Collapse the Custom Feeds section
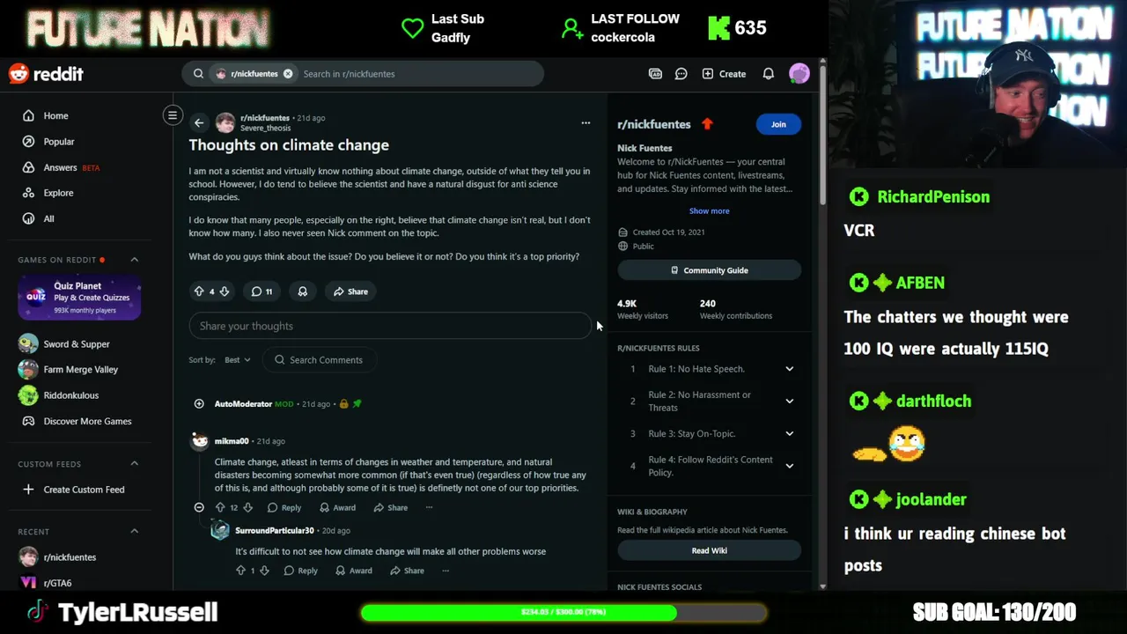 click(x=135, y=464)
